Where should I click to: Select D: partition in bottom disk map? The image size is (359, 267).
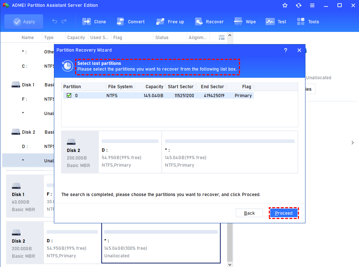(72, 243)
